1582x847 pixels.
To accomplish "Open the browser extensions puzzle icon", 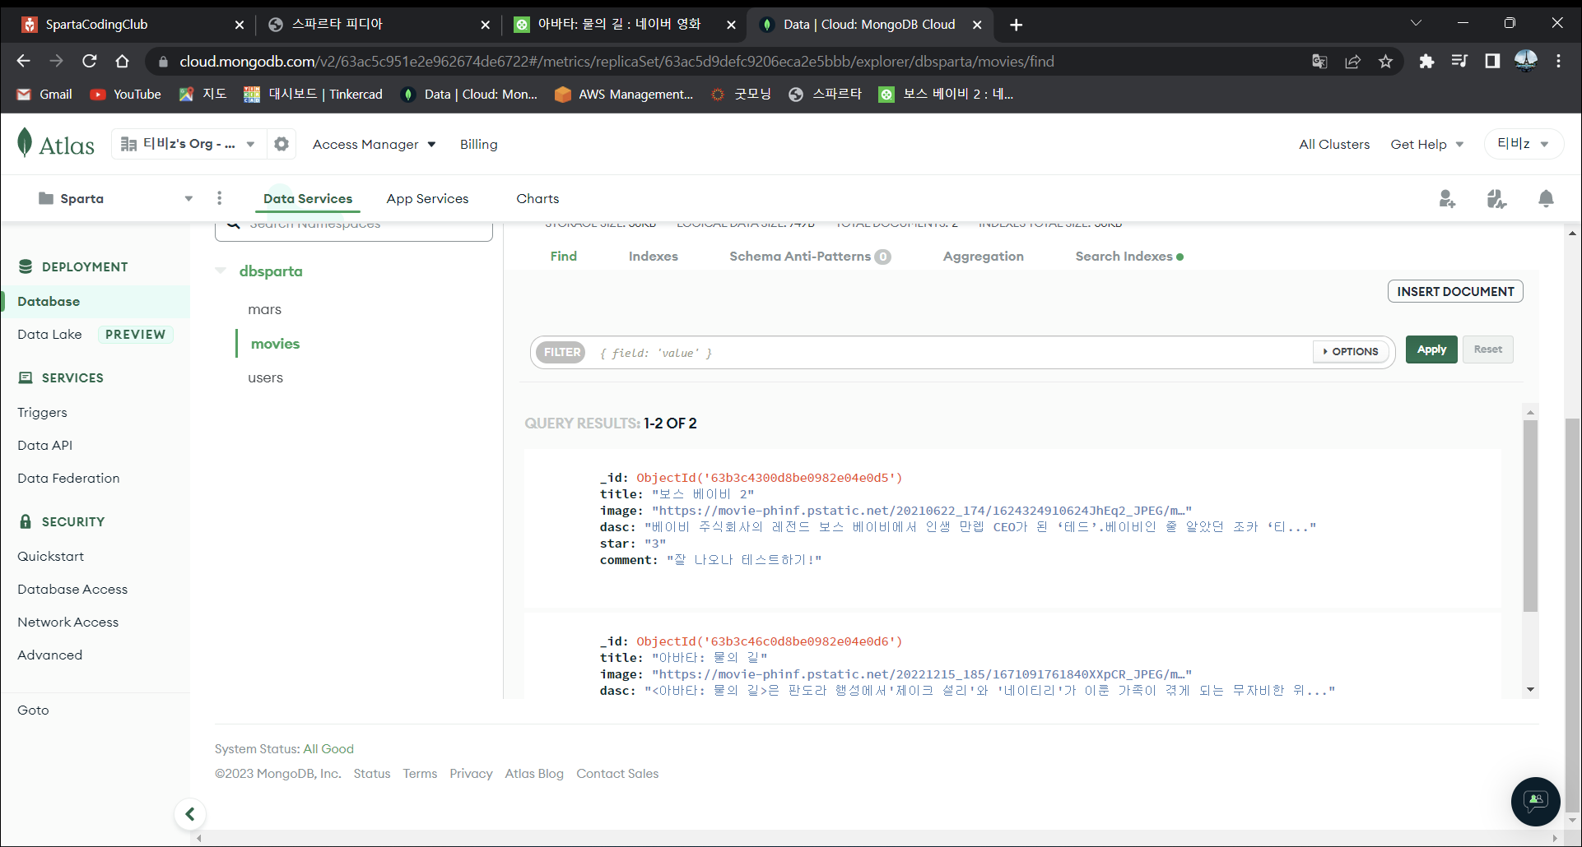I will tap(1426, 62).
